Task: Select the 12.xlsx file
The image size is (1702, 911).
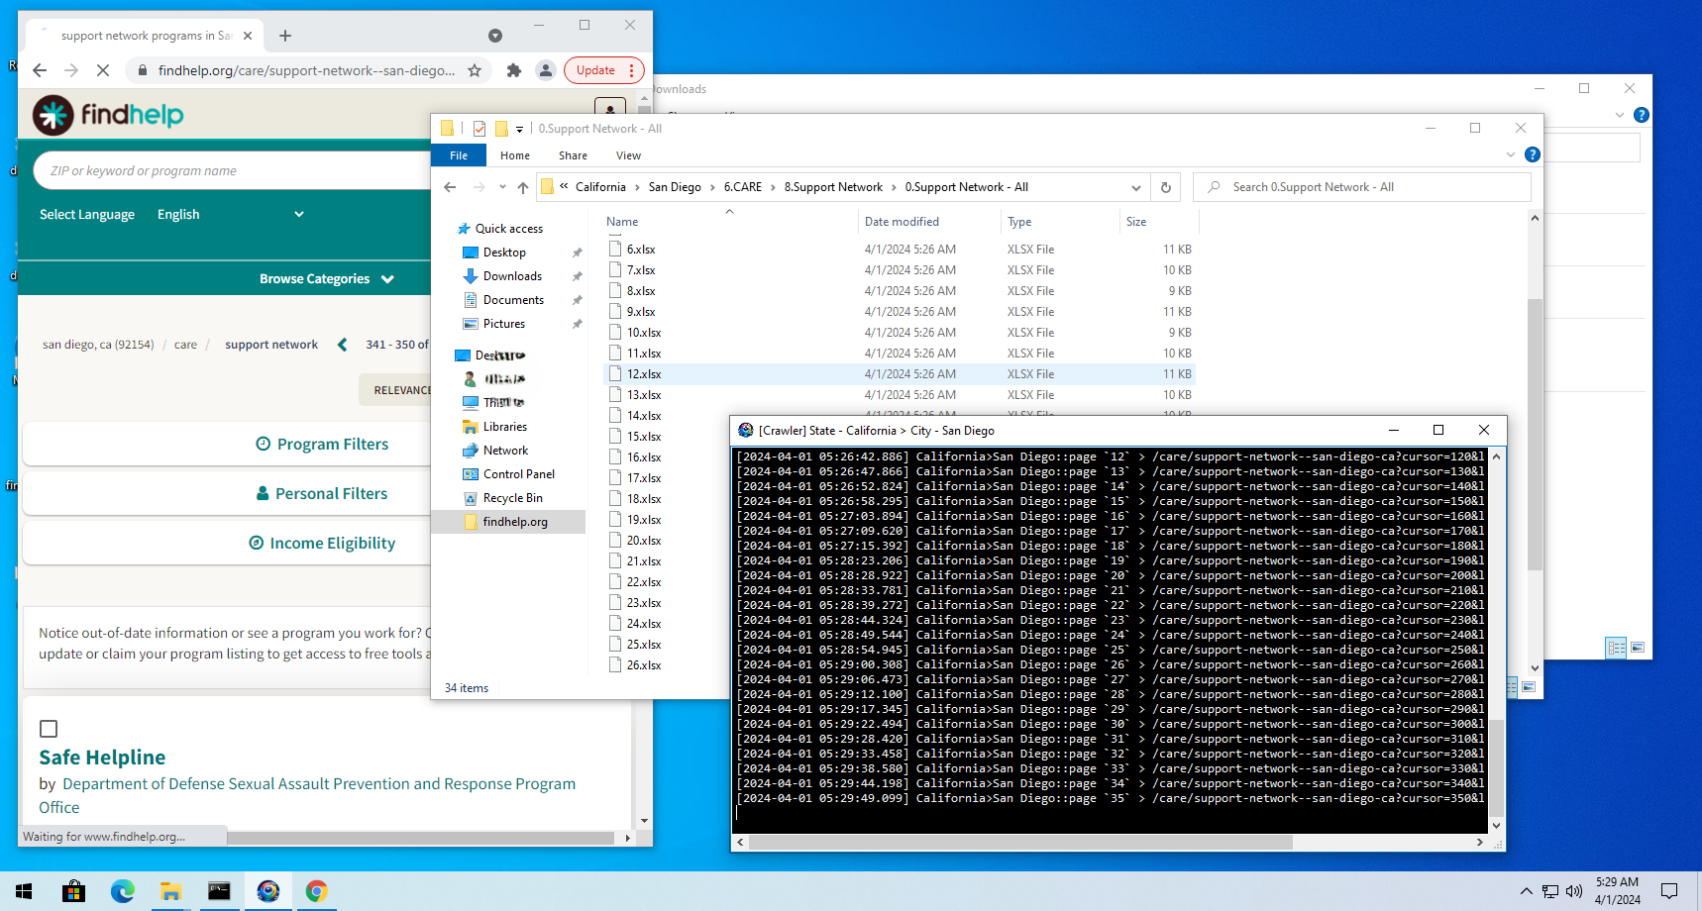Action: [644, 374]
